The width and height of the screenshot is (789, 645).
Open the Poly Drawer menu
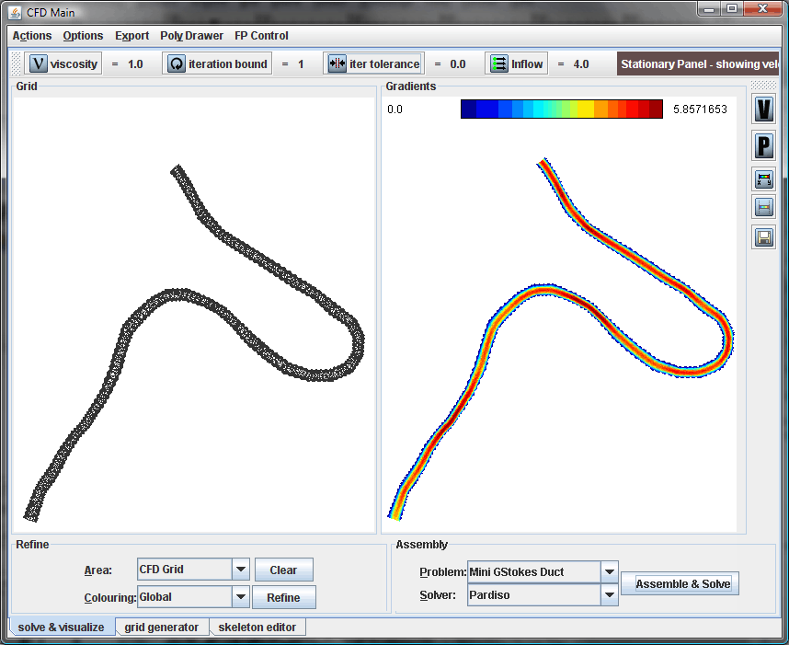pyautogui.click(x=191, y=36)
